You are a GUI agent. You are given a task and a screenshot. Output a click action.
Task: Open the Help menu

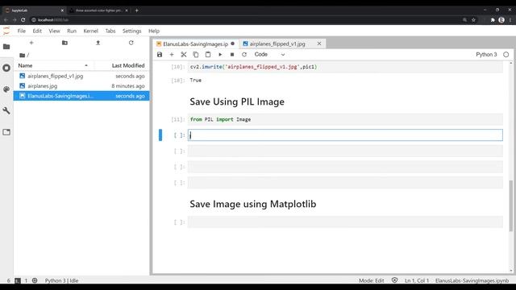click(154, 31)
